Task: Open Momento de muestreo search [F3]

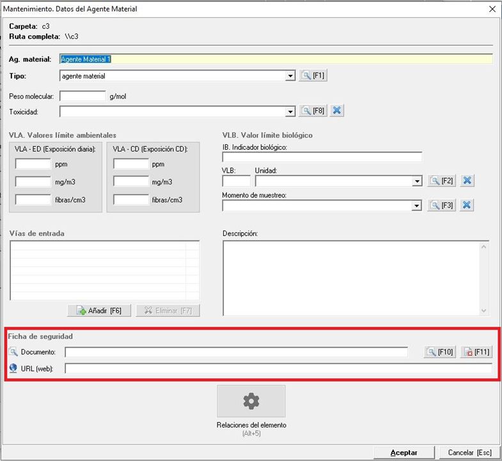Action: click(x=442, y=206)
